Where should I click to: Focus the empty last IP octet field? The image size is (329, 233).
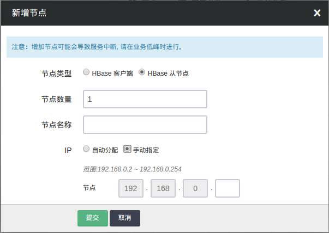tap(228, 188)
